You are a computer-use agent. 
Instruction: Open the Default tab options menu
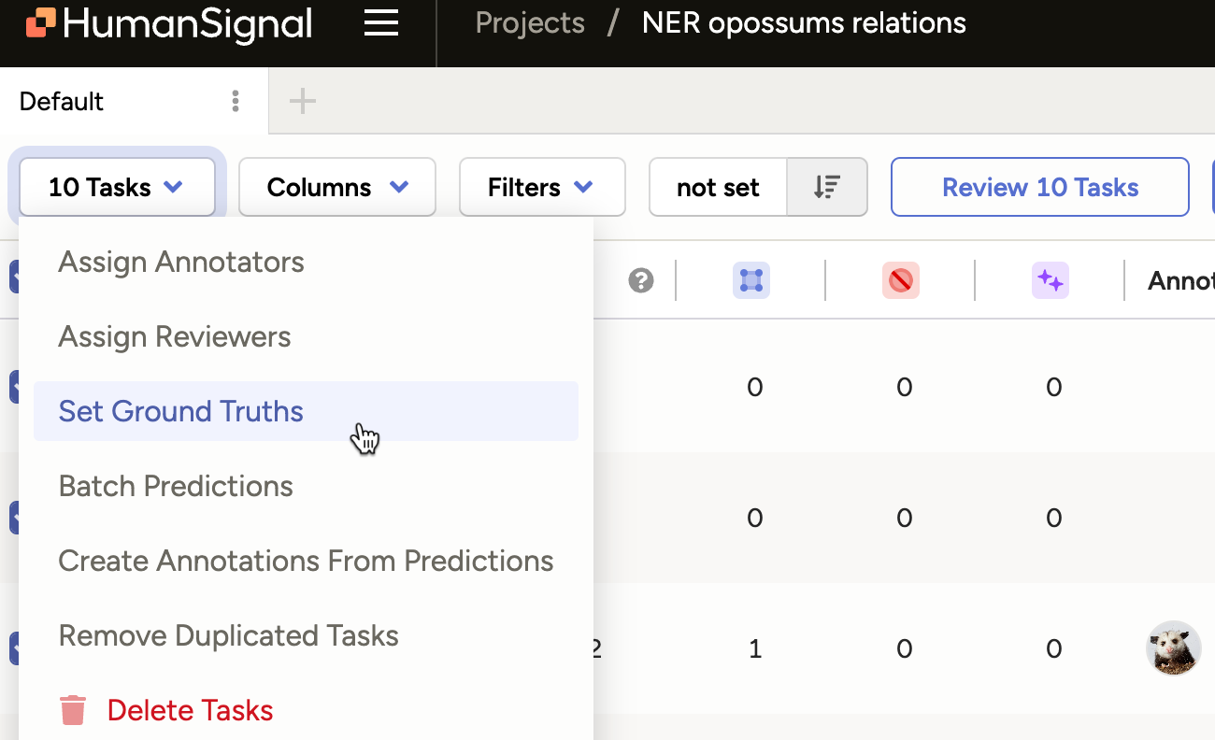point(236,101)
